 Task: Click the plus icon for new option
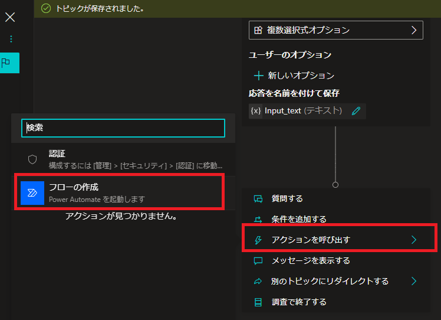(x=258, y=76)
